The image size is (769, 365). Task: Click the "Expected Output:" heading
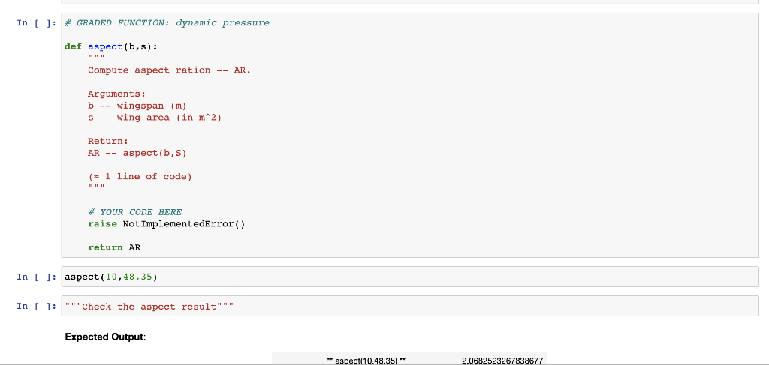pyautogui.click(x=105, y=337)
